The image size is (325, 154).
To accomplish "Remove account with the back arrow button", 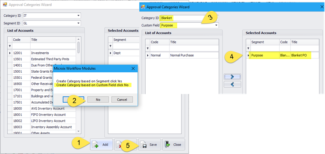I will (232, 84).
